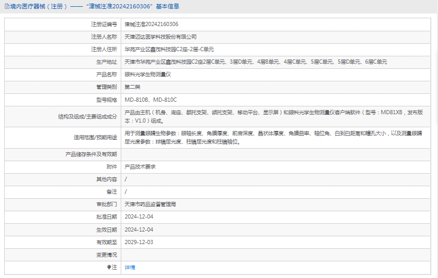The width and height of the screenshot is (438, 278).
Task: Click the 变更情况 row label
Action: click(x=107, y=255)
